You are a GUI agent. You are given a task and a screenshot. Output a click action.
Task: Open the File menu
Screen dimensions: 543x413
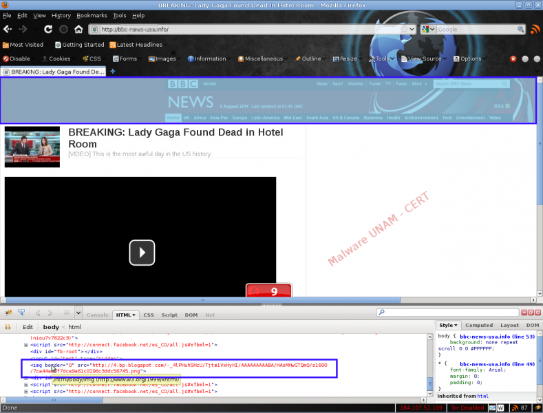click(7, 16)
